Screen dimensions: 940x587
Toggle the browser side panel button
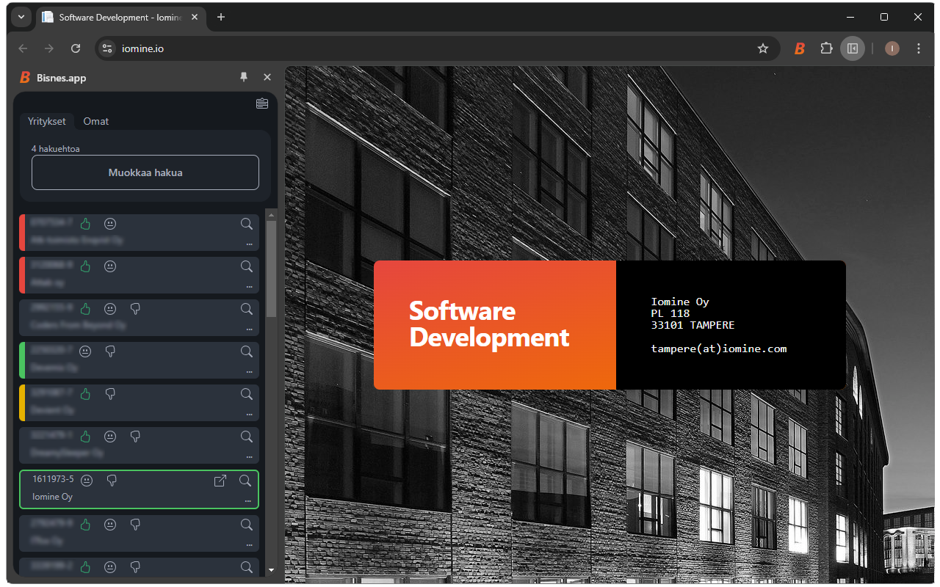click(x=853, y=48)
